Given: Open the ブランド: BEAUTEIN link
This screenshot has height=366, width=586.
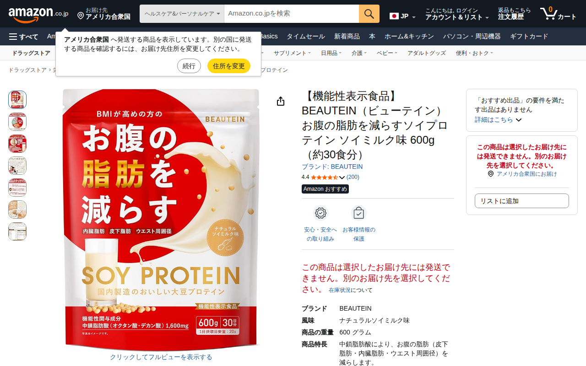Looking at the screenshot, I should click(x=332, y=167).
